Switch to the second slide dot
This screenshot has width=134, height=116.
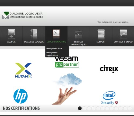coord(84,108)
